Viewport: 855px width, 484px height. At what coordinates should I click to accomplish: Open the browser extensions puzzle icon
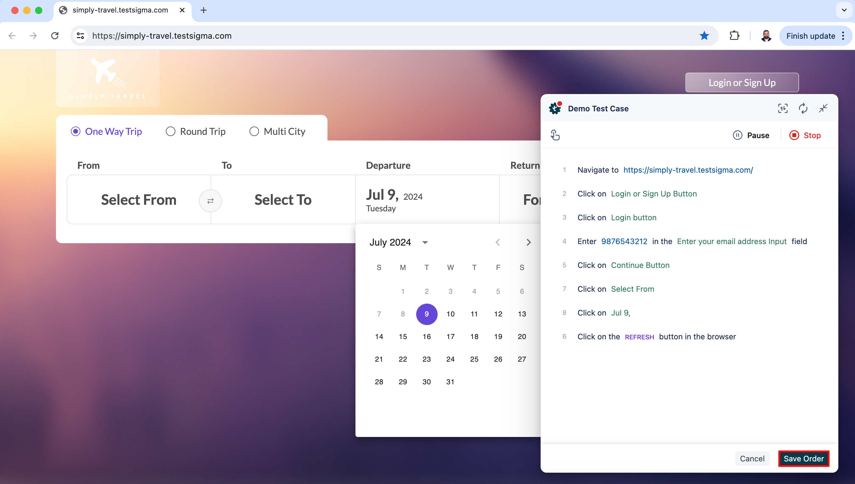734,36
